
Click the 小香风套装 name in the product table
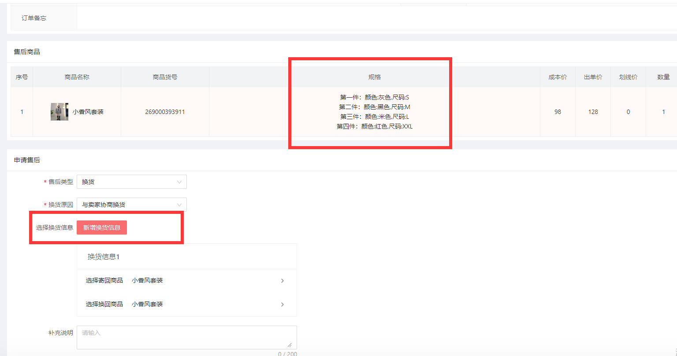click(88, 112)
